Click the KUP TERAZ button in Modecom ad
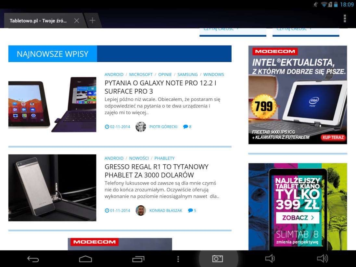The height and width of the screenshot is (267, 356). 333,137
